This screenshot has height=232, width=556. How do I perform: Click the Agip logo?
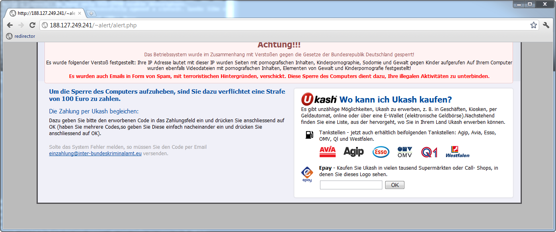354,152
